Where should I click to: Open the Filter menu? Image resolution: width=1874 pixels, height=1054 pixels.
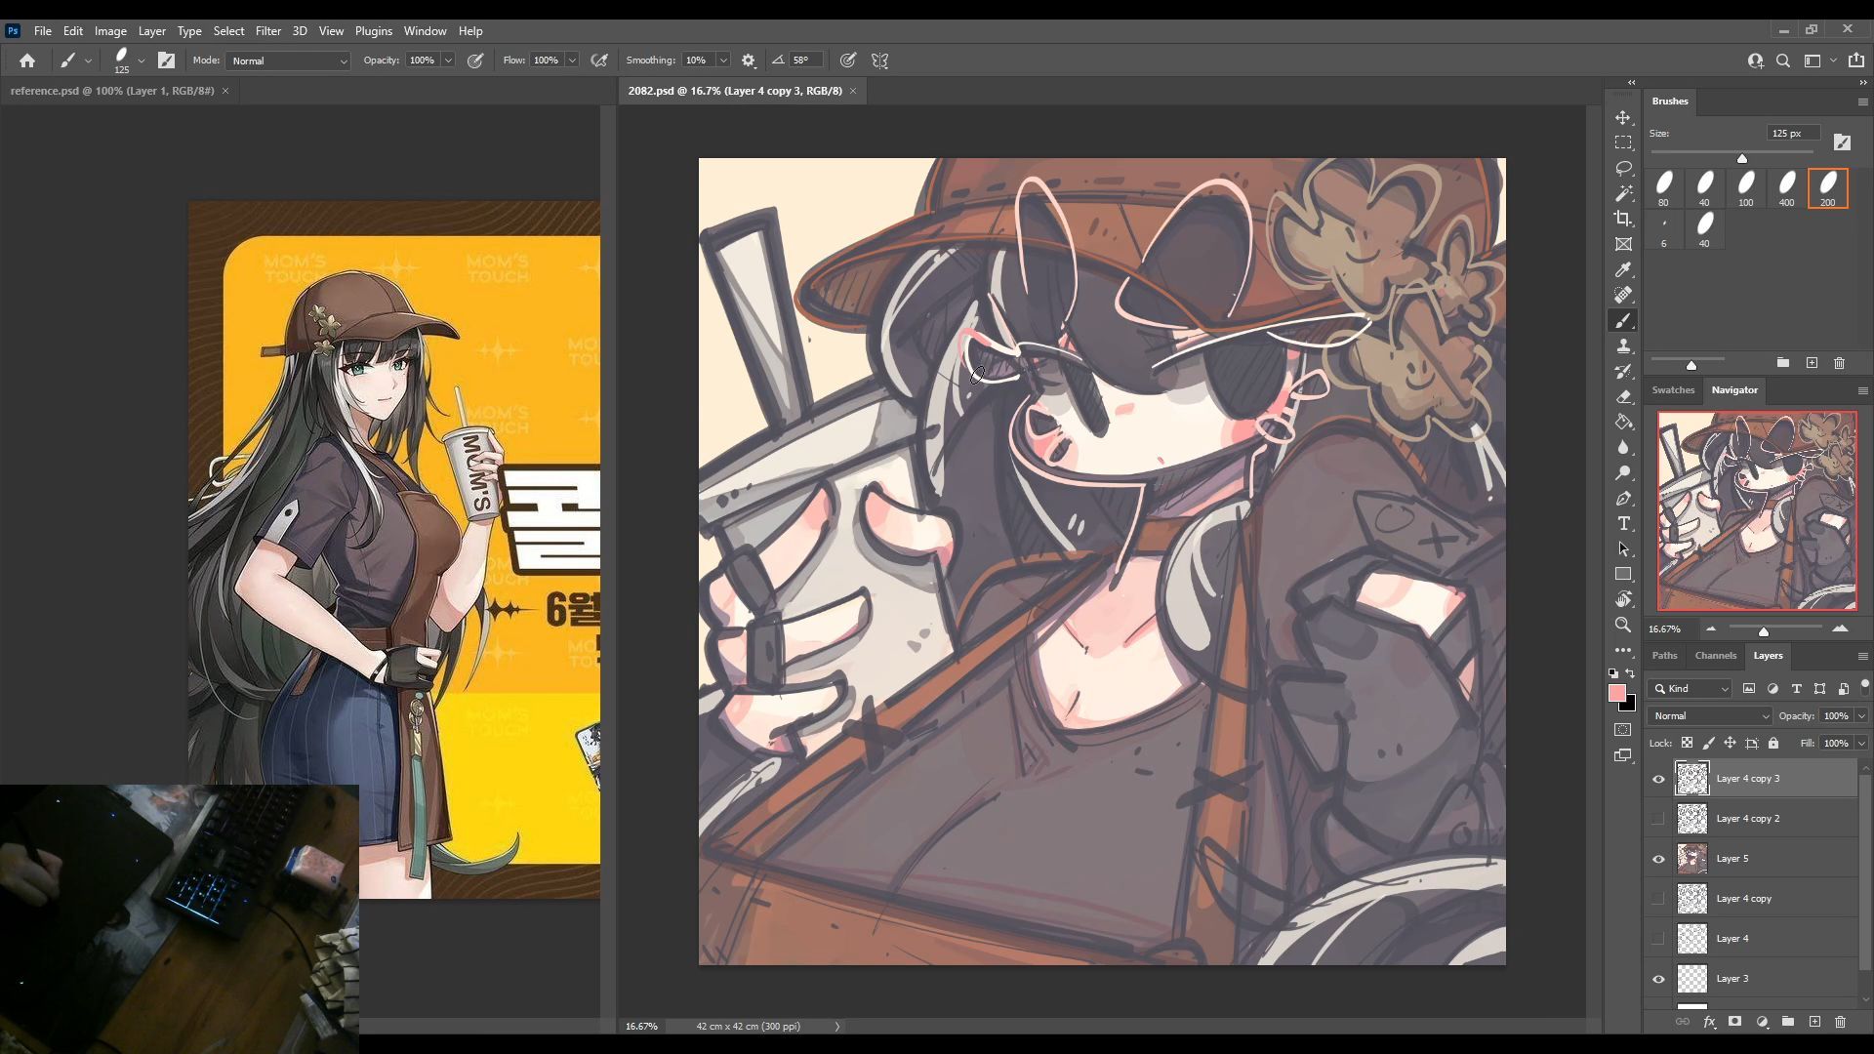click(267, 31)
